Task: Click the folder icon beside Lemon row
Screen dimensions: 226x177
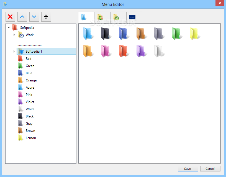Action: click(x=20, y=138)
